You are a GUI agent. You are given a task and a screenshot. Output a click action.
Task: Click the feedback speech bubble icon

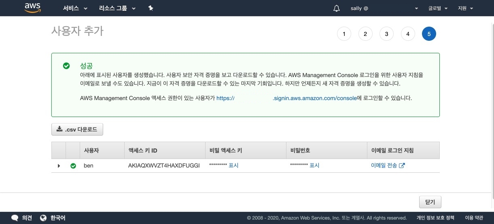tap(15, 218)
